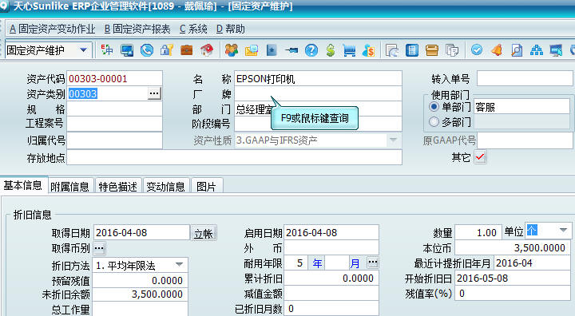Click the green dollar sign icon
The height and width of the screenshot is (316, 575).
point(331,49)
